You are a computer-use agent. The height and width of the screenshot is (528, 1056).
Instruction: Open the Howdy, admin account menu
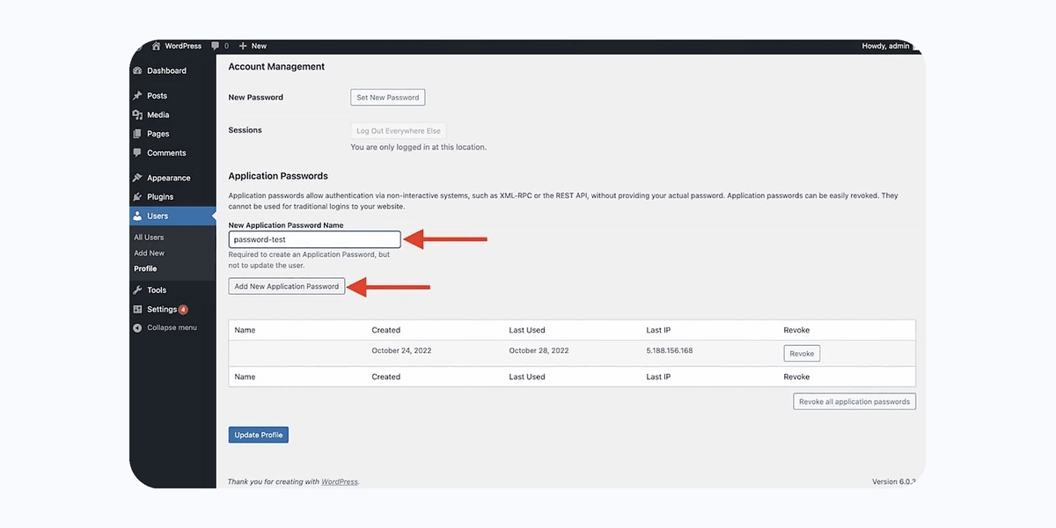point(885,46)
